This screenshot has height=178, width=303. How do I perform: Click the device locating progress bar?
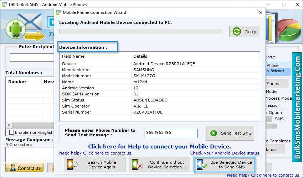pos(141,31)
